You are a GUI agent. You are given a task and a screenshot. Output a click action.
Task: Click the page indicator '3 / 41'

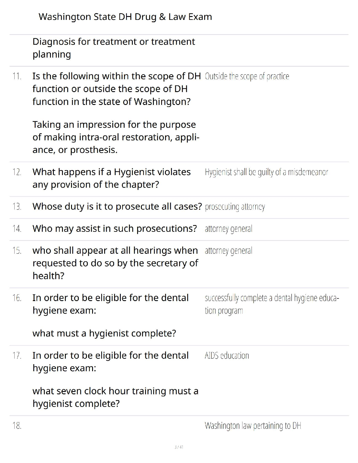(179, 447)
